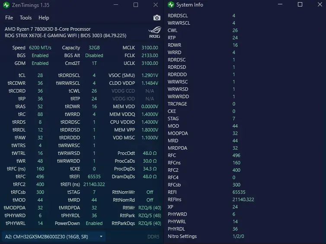Click the GDM Enabled value
This screenshot has width=326, height=244.
40,63
